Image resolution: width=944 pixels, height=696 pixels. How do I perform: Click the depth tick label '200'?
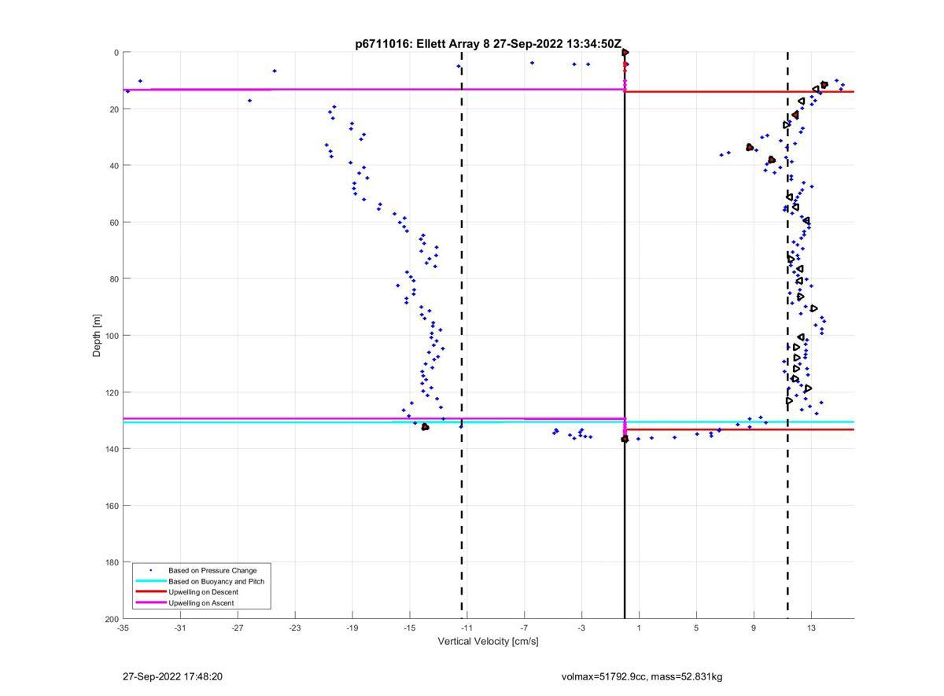(112, 619)
